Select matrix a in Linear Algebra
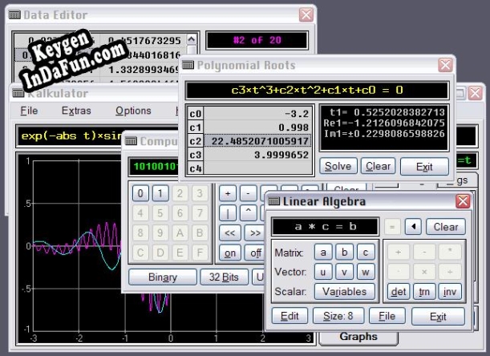Image resolution: width=490 pixels, height=356 pixels. (323, 253)
